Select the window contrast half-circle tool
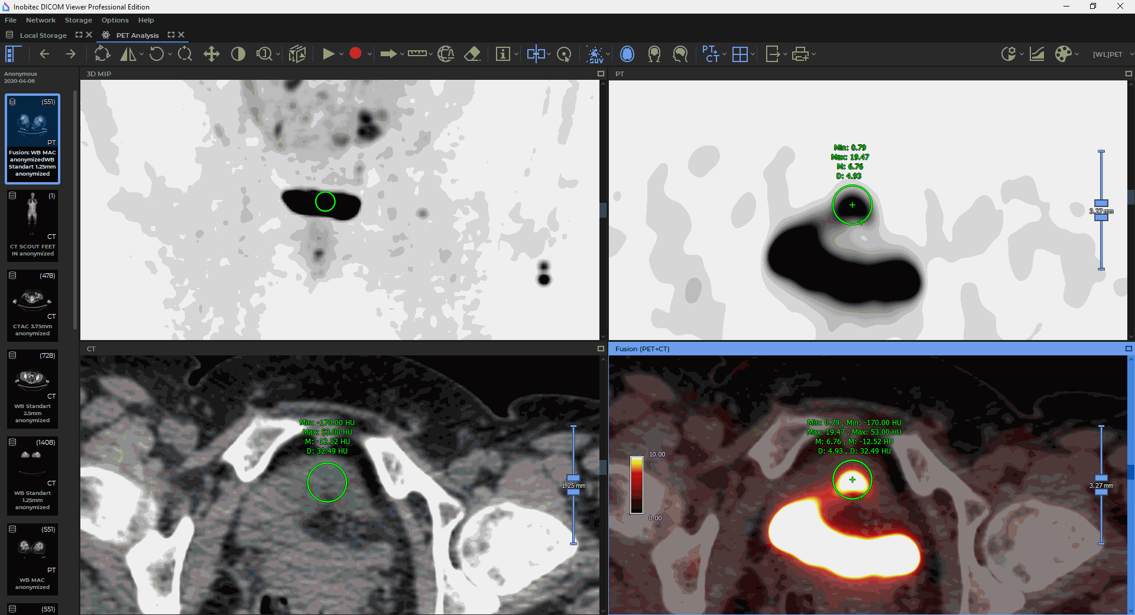 [x=238, y=54]
